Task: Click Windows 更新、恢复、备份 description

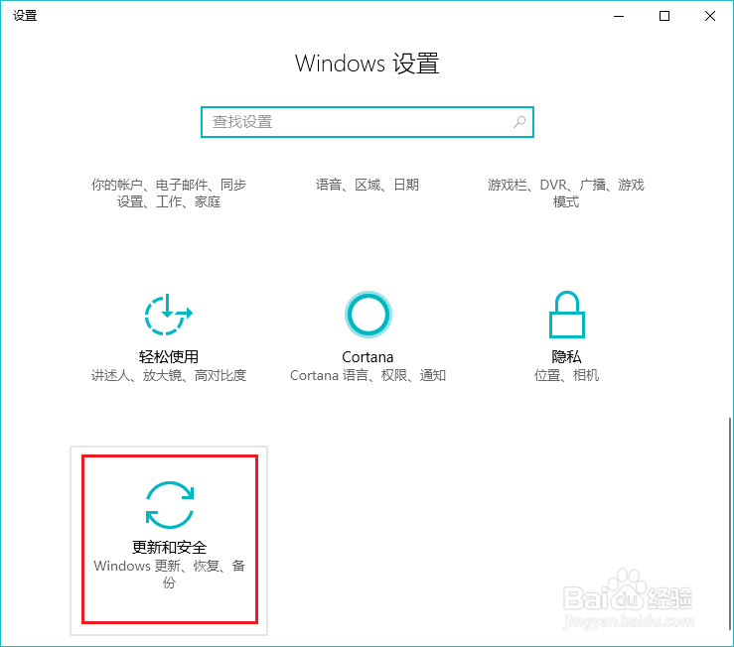Action: [x=170, y=574]
